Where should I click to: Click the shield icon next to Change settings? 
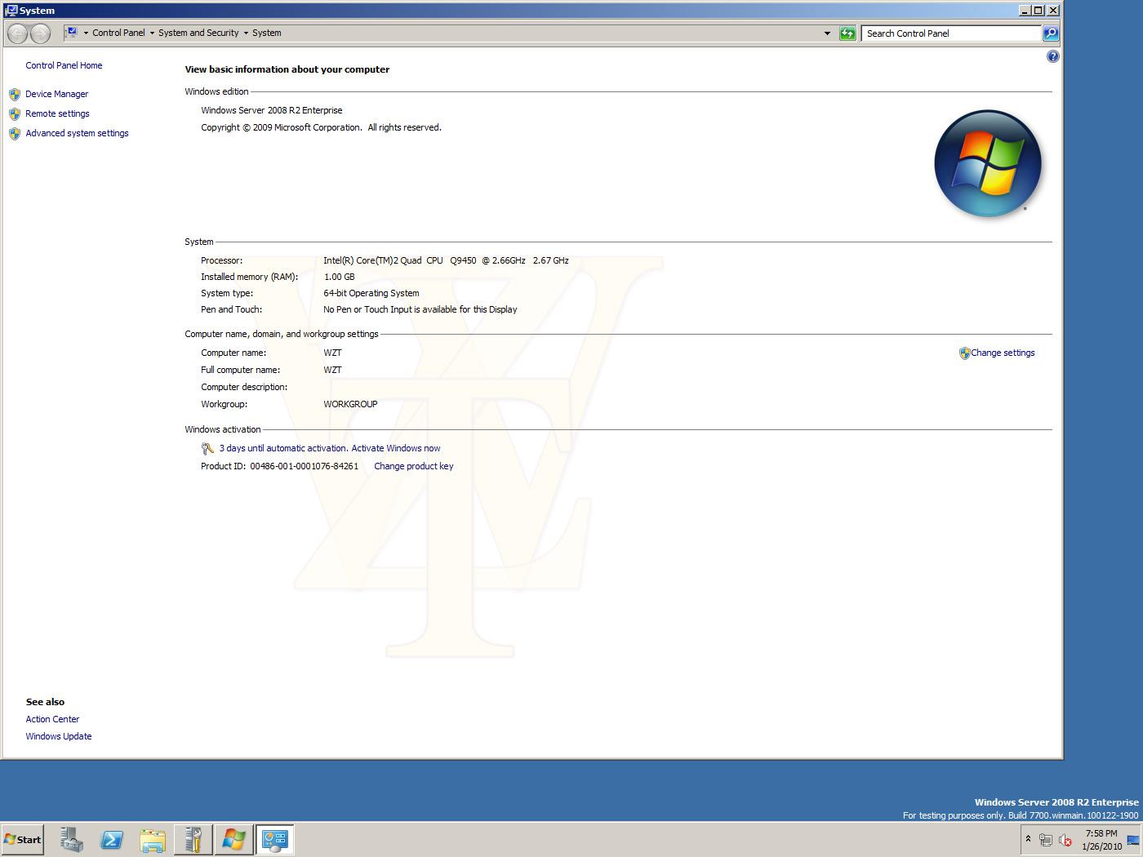964,353
